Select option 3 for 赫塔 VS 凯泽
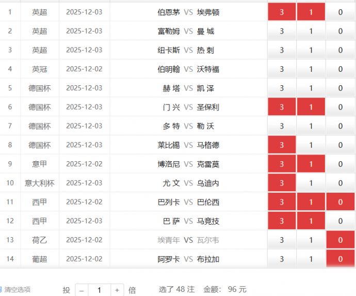The height and width of the screenshot is (296, 356). (x=282, y=88)
